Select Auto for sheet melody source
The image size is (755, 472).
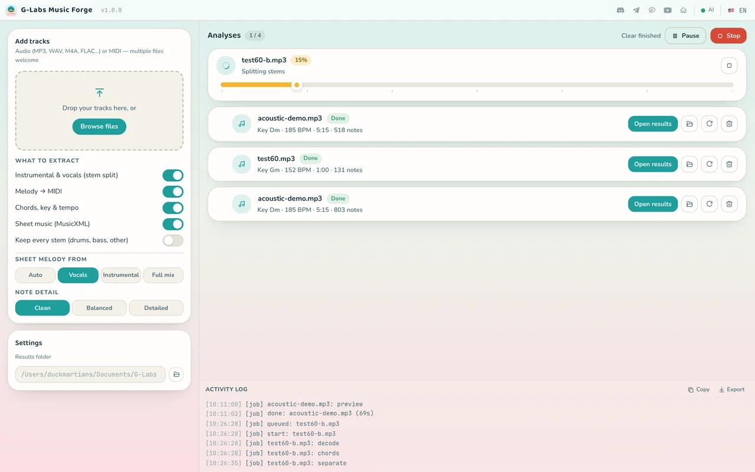[35, 275]
